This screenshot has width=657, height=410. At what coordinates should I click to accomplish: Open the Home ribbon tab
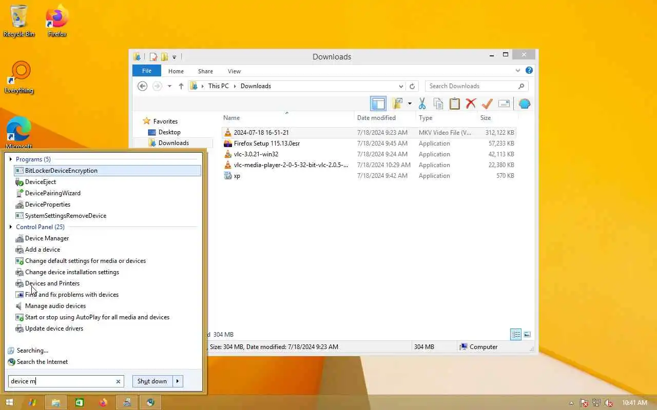(x=176, y=71)
